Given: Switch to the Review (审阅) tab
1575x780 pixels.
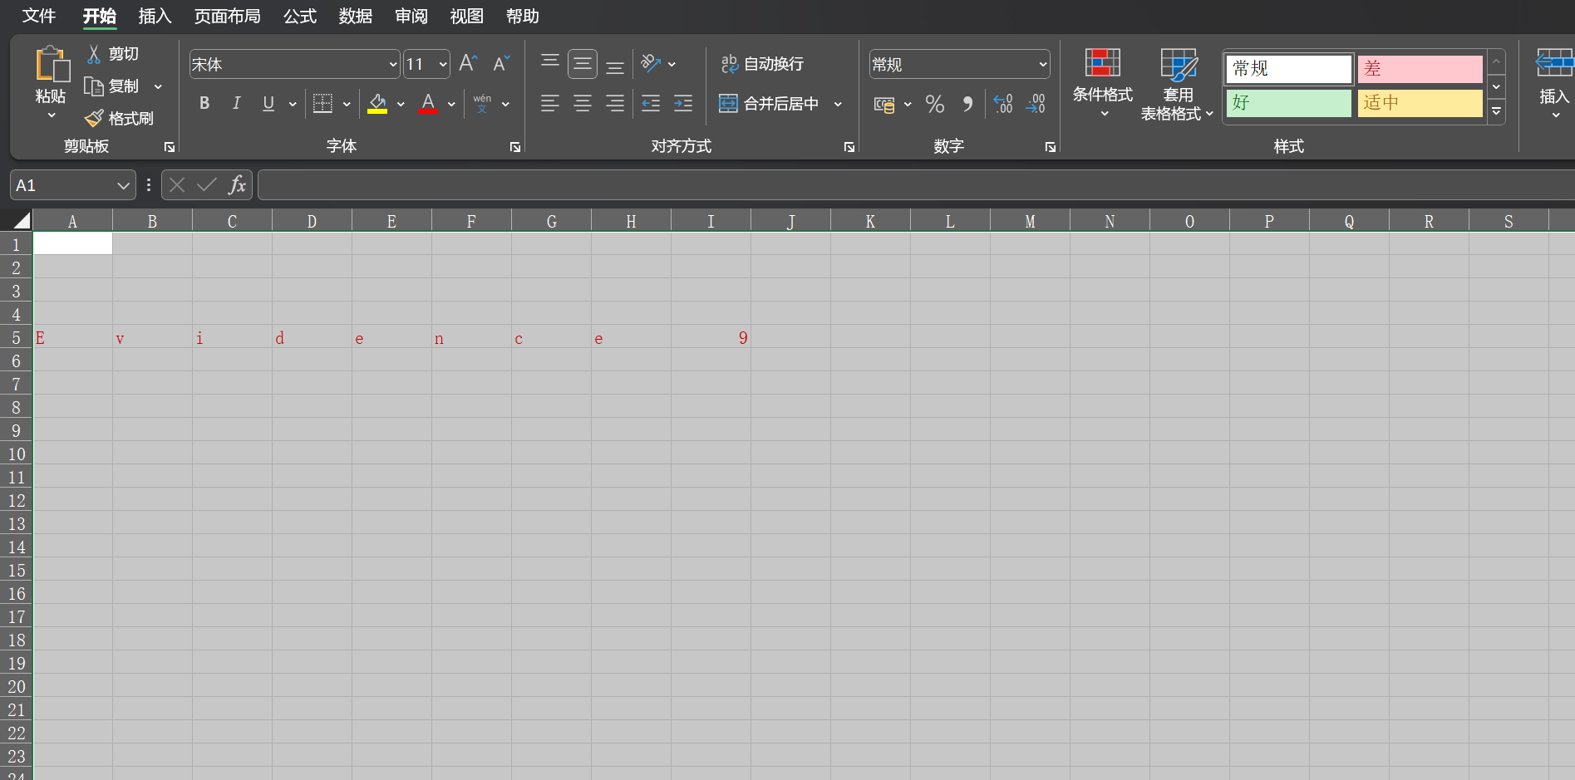Looking at the screenshot, I should click(x=411, y=17).
